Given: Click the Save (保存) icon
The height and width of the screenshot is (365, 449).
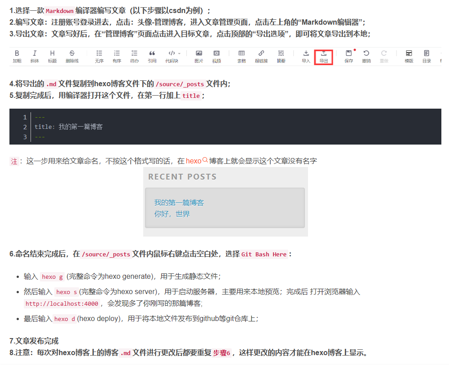Looking at the screenshot, I should click(349, 57).
